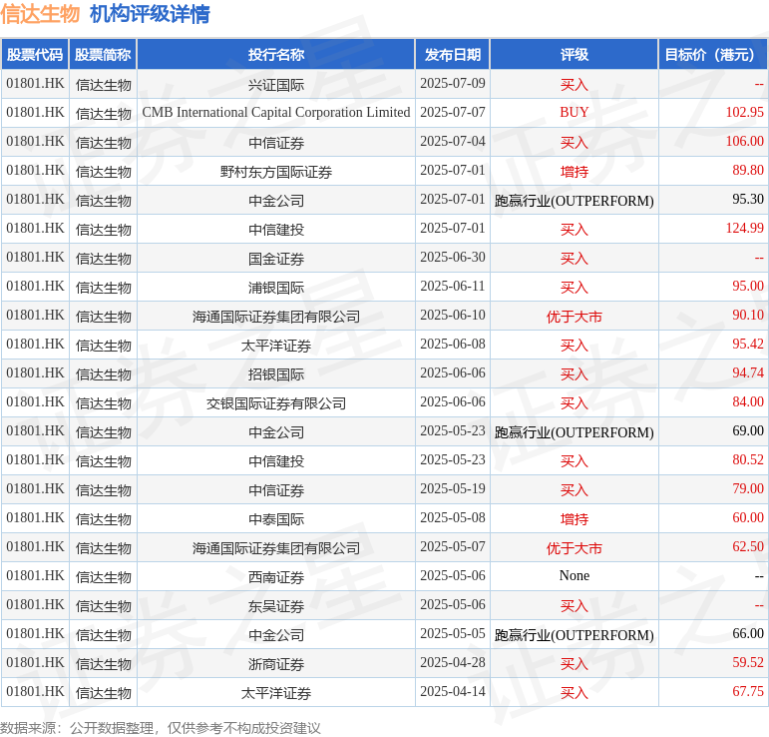The height and width of the screenshot is (737, 769).
Task: Click the 80.52 target price
Action: (748, 460)
